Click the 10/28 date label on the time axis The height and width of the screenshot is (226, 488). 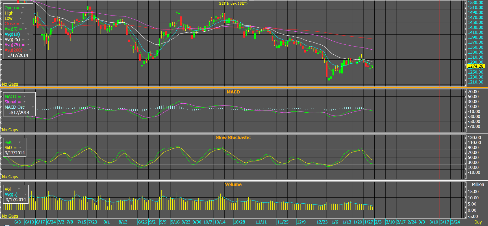[240, 222]
